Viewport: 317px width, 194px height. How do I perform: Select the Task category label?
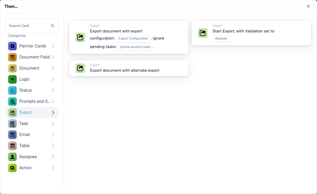tap(24, 124)
